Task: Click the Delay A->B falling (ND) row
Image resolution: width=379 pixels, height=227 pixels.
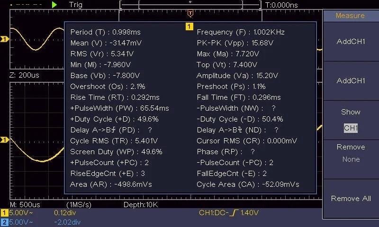Action: point(238,130)
